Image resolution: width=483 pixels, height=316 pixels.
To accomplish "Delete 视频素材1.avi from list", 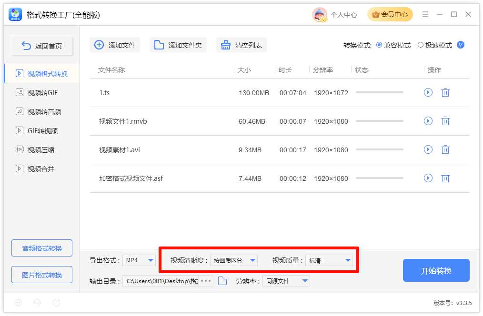I will [445, 149].
